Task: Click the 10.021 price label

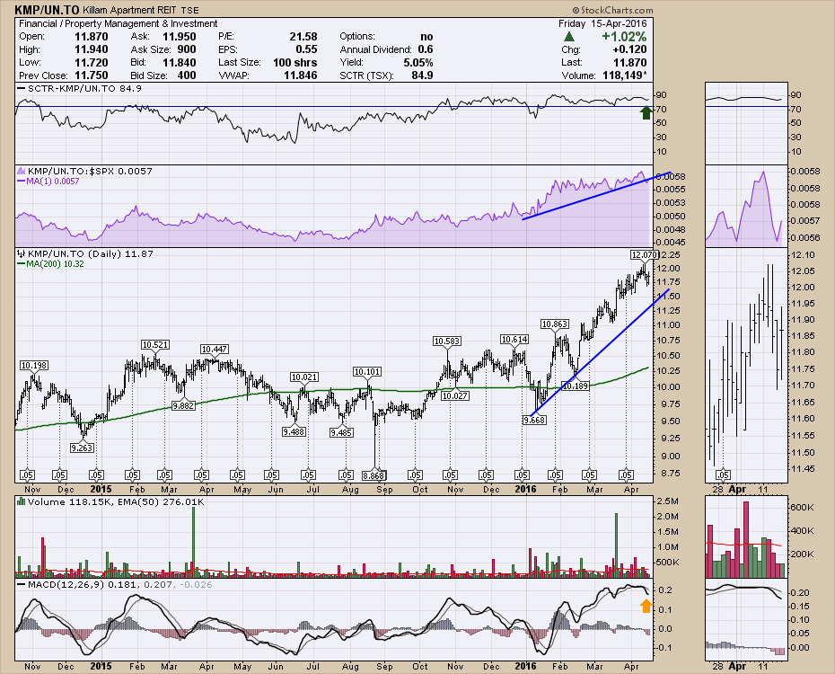Action: click(304, 377)
